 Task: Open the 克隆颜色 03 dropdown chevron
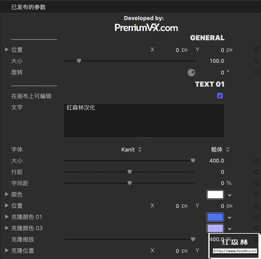pyautogui.click(x=230, y=229)
